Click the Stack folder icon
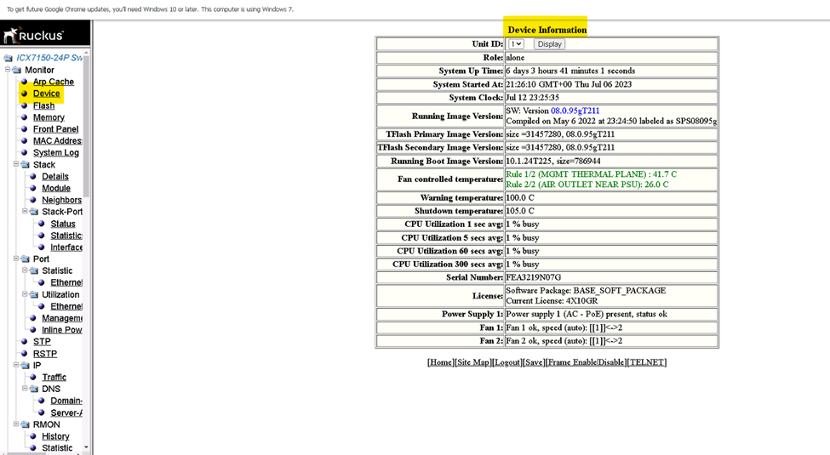The width and height of the screenshot is (830, 455). 26,164
